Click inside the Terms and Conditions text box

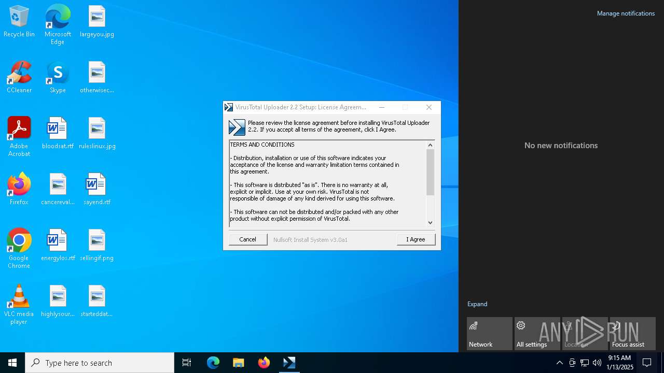pyautogui.click(x=327, y=183)
